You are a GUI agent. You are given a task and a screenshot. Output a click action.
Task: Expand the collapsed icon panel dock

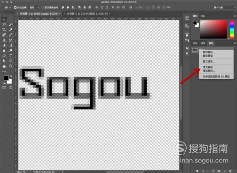coord(189,12)
